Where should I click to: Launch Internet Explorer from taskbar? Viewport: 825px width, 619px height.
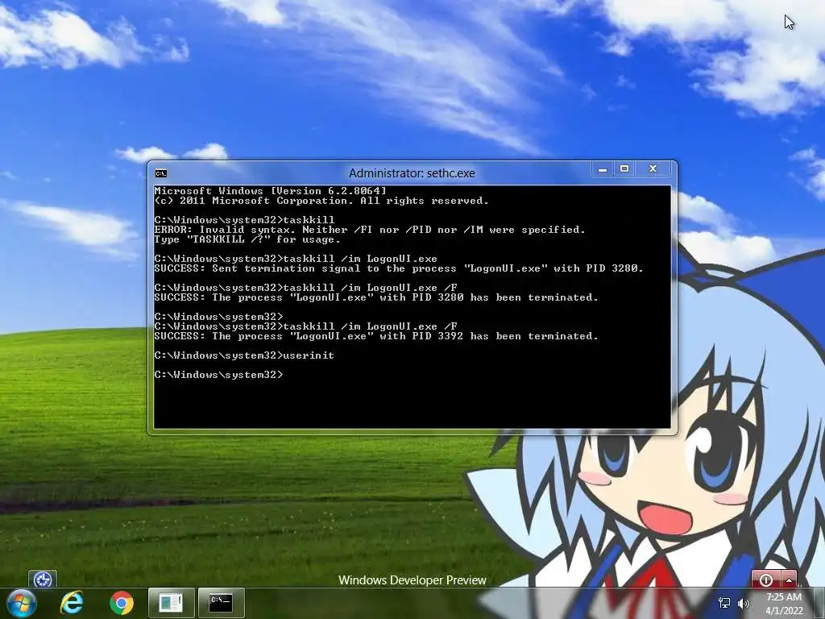tap(72, 603)
